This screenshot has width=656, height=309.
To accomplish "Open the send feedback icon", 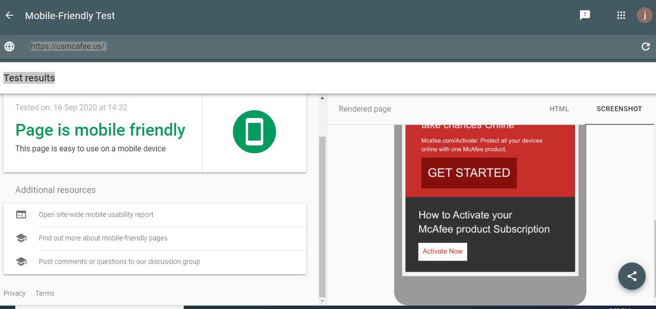I will tap(584, 15).
